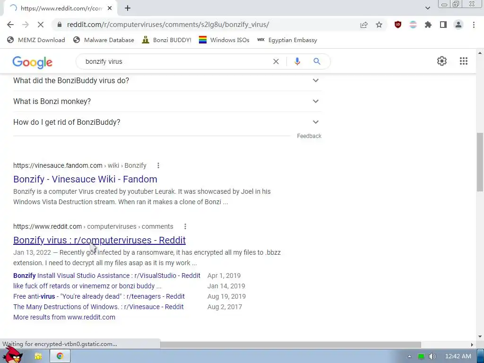Open the Extensions puzzle icon
This screenshot has height=363, width=484.
428,25
